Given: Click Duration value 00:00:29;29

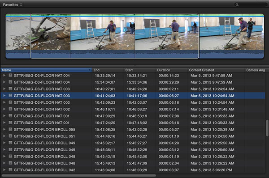Looking at the screenshot, I should click(169, 82).
